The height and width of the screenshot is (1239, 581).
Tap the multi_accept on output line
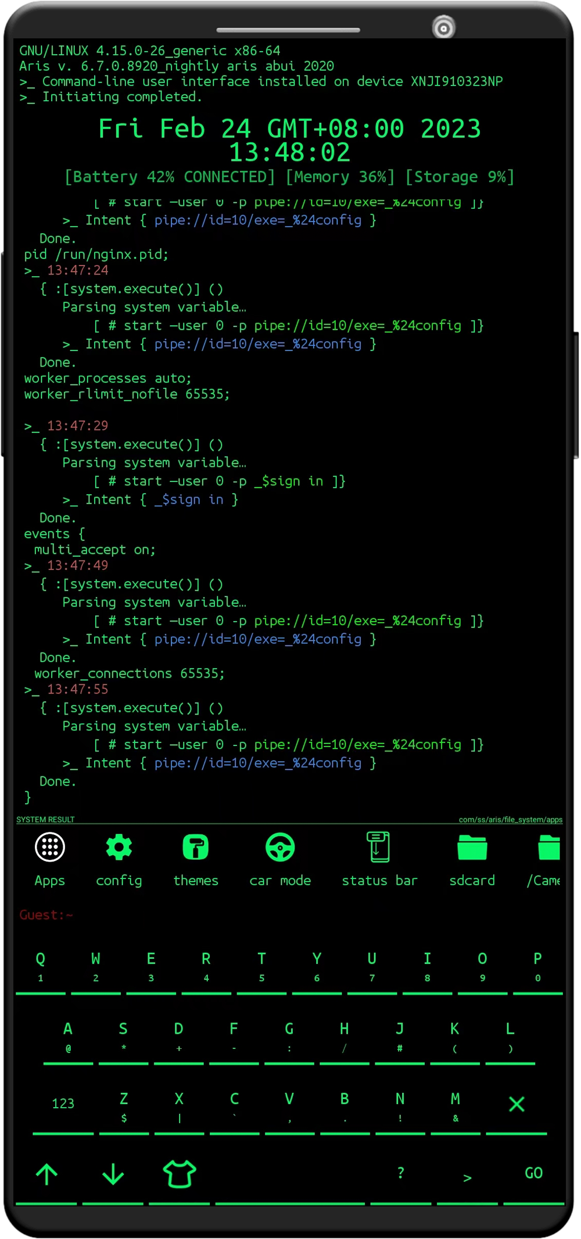click(95, 549)
